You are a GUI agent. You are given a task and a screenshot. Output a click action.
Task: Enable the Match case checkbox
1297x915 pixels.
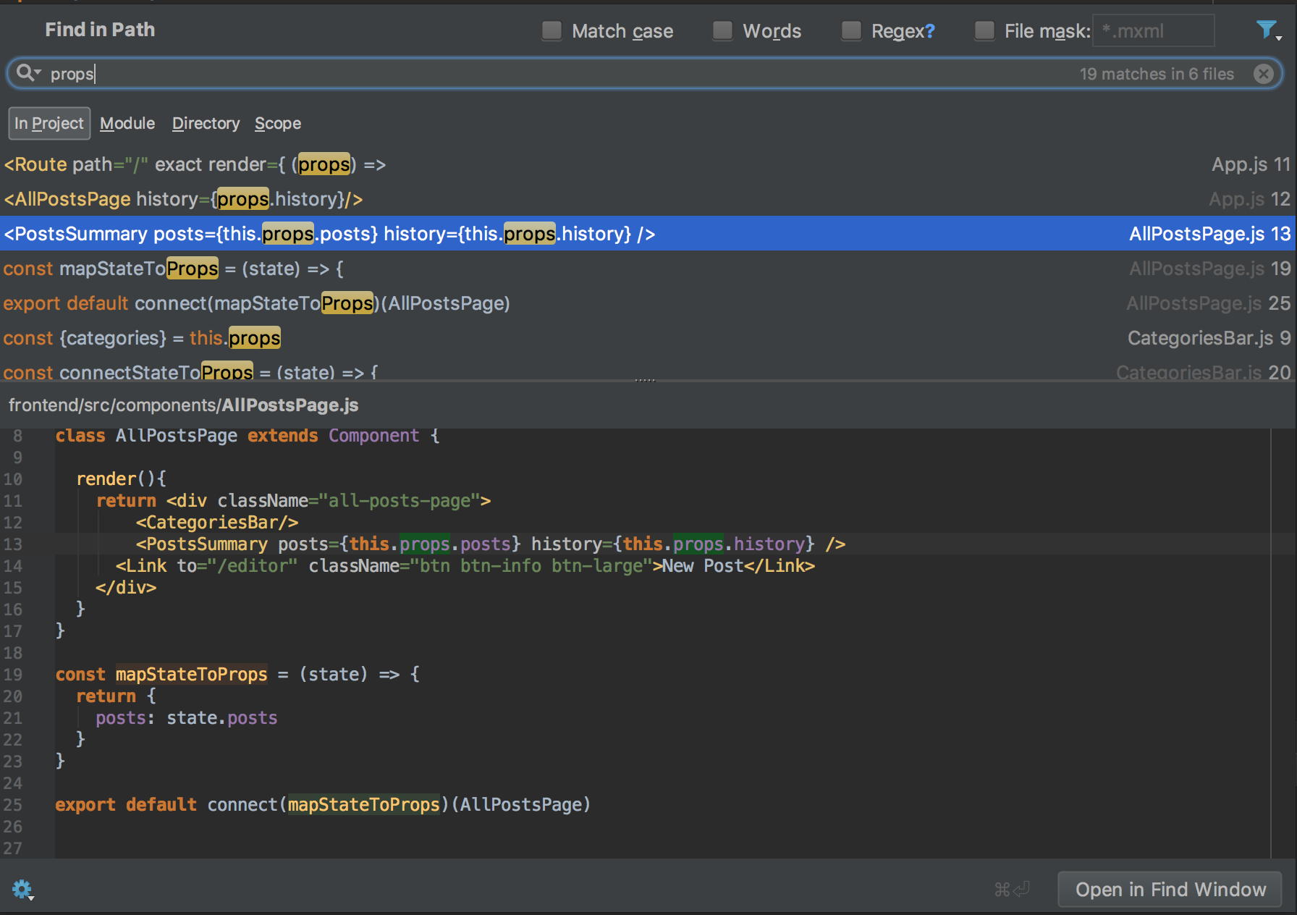coord(552,30)
